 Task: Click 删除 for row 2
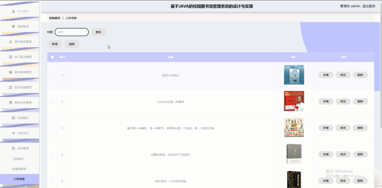pos(360,101)
